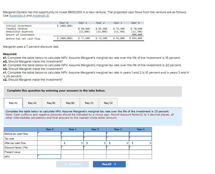215x174 pixels.
Task: Click the Before-tax cash flow row label
Action: (16, 134)
